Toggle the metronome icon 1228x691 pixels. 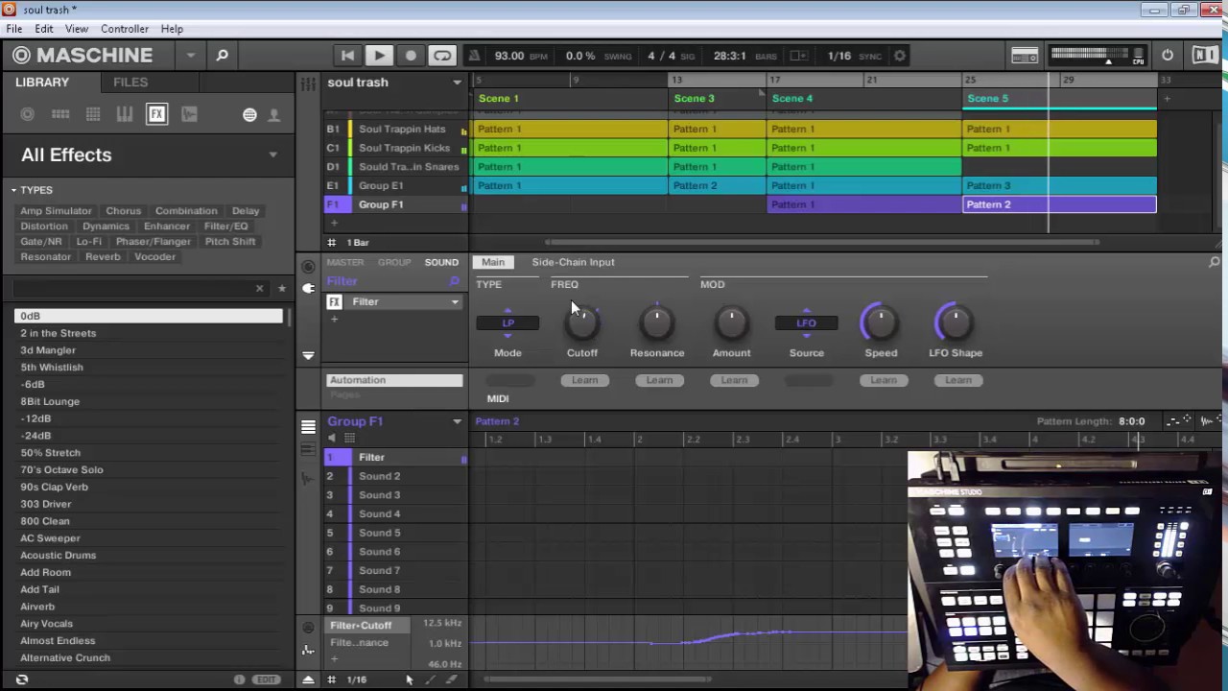[474, 56]
